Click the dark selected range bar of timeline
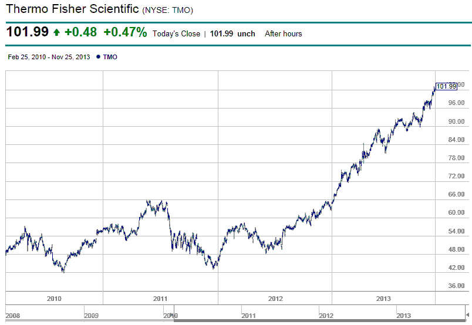This screenshot has width=472, height=325. pyautogui.click(x=320, y=320)
